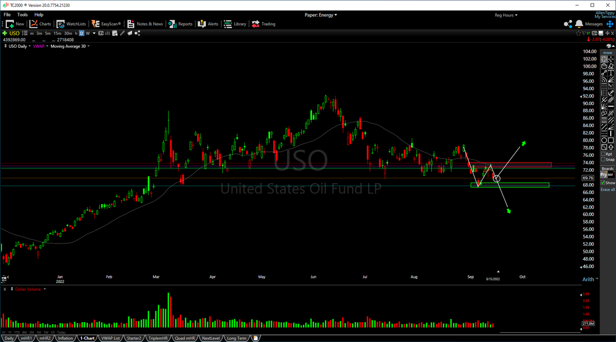616x342 pixels.
Task: Select the daily D timeframe
Action: [x=81, y=33]
